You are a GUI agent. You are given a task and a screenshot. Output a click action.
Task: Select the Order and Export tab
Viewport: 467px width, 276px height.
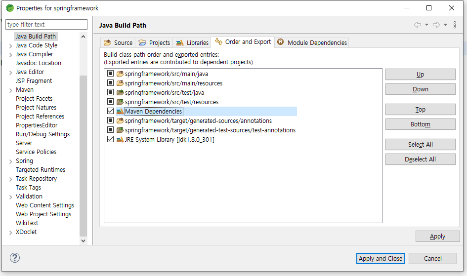click(x=243, y=42)
